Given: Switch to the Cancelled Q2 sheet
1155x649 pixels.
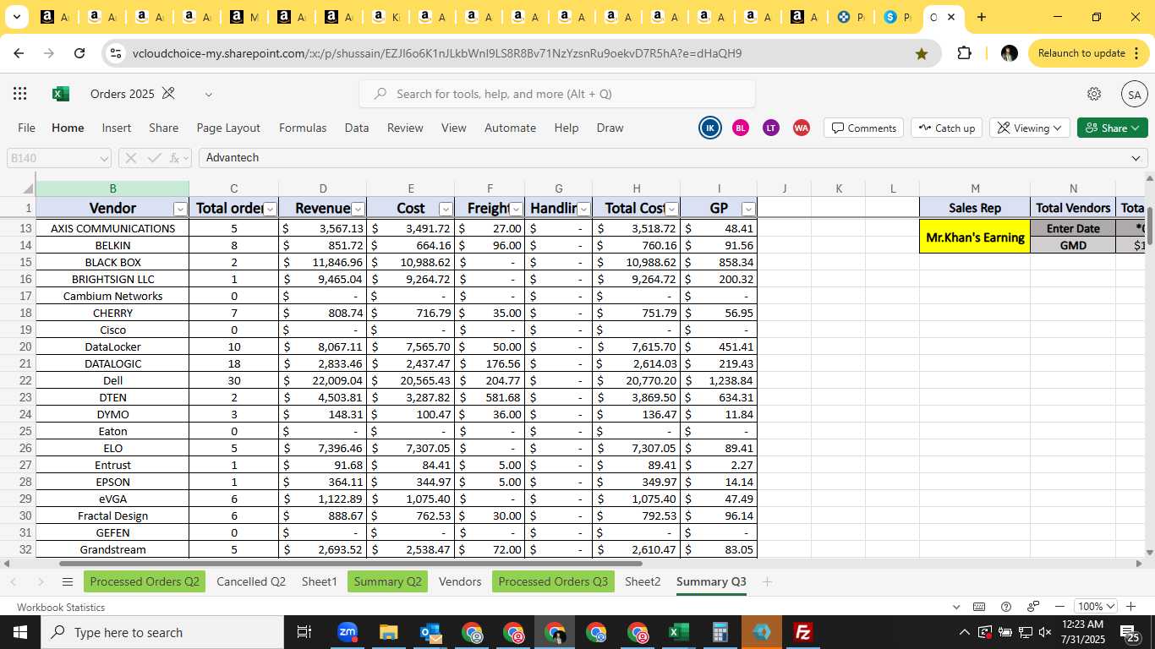Looking at the screenshot, I should tap(251, 581).
